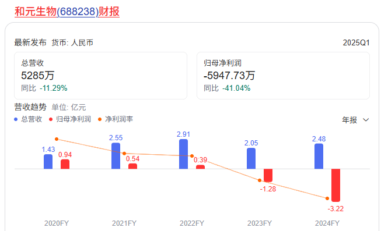Toggle the 归母净利润 red legend dot
381x231 pixels.
pos(51,119)
